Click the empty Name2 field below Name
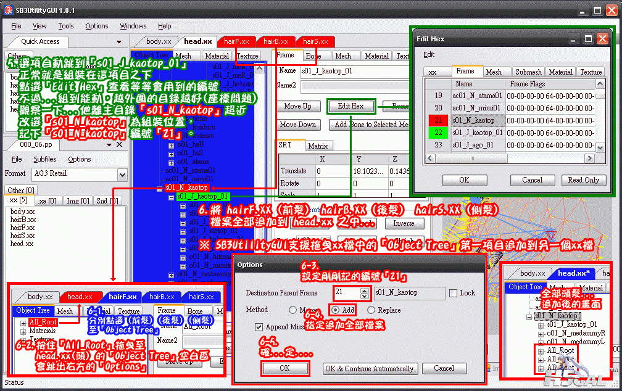This screenshot has width=622, height=391. (355, 86)
